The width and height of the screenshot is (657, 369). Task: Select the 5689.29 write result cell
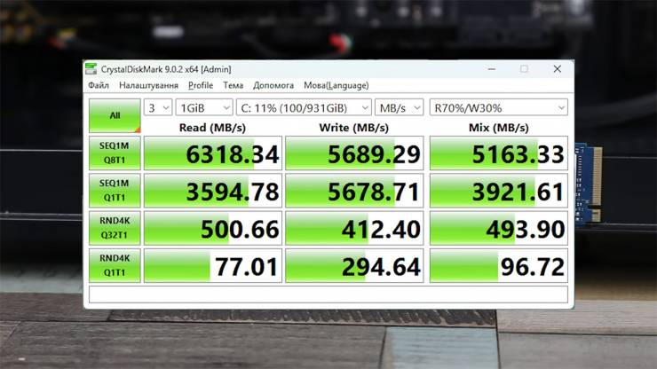coord(354,153)
